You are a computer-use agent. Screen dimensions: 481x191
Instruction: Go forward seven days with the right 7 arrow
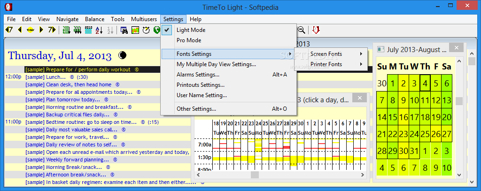click(x=52, y=30)
